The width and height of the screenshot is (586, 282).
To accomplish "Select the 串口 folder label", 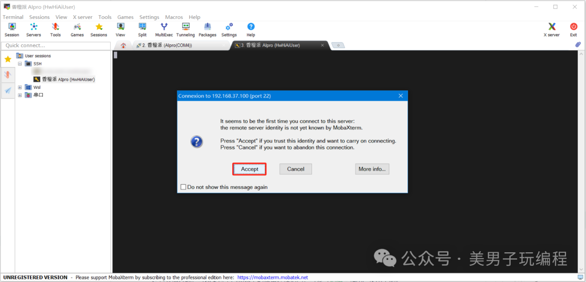I will pos(38,95).
